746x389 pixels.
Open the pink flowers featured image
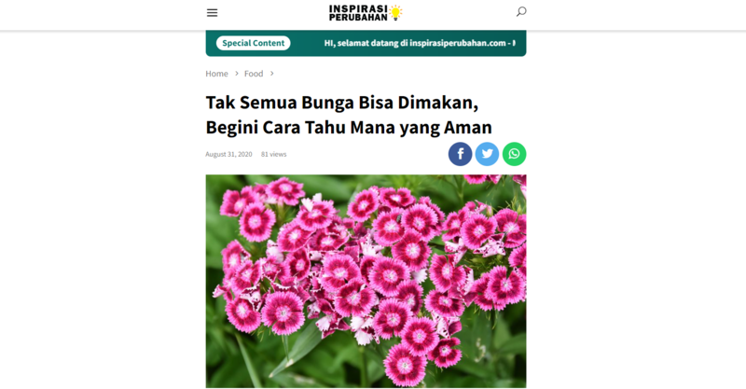pos(366,281)
